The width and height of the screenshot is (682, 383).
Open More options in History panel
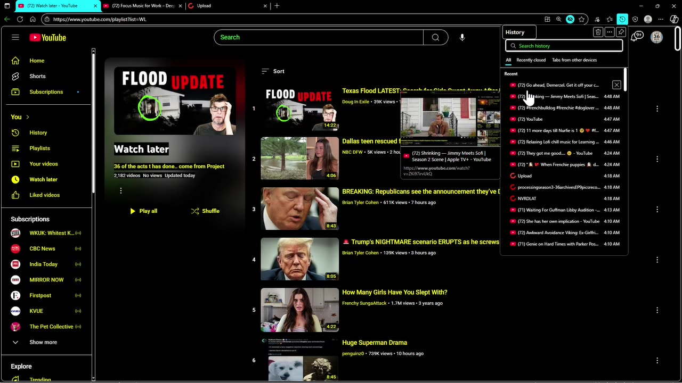click(x=610, y=32)
